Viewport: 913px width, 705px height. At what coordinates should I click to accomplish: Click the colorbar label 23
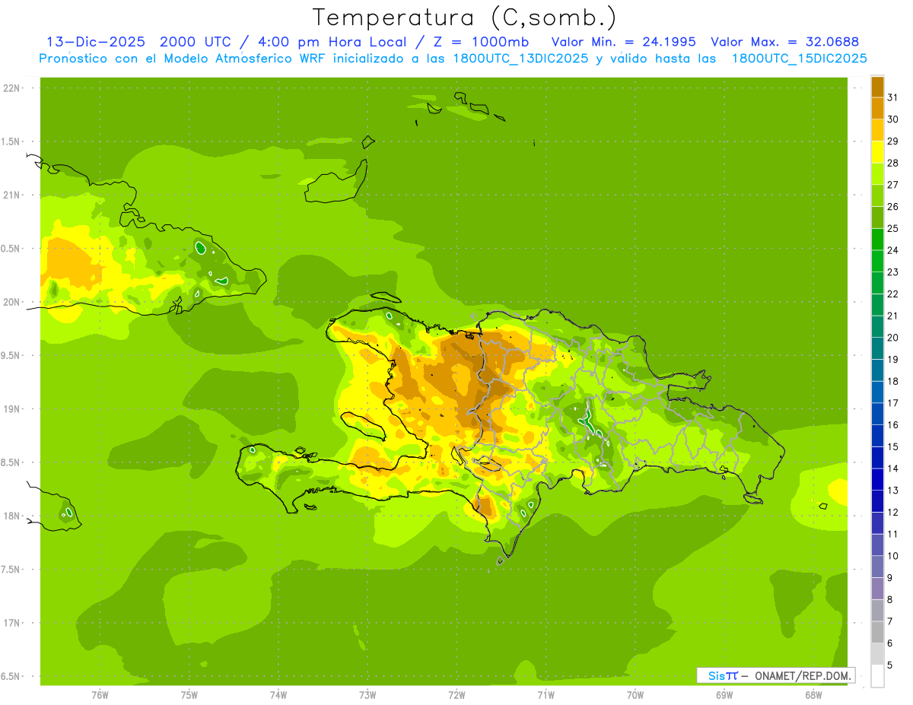tap(893, 272)
